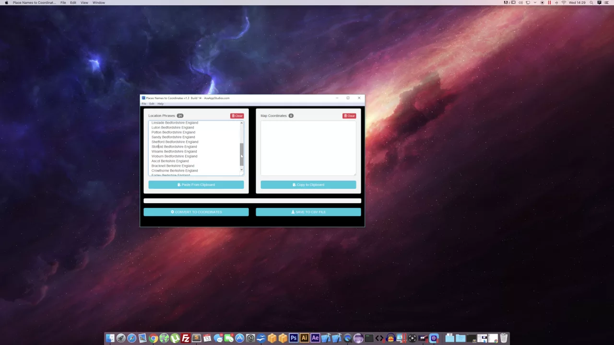Viewport: 614px width, 345px height.
Task: Open Notification Center list icon
Action: pos(606,2)
